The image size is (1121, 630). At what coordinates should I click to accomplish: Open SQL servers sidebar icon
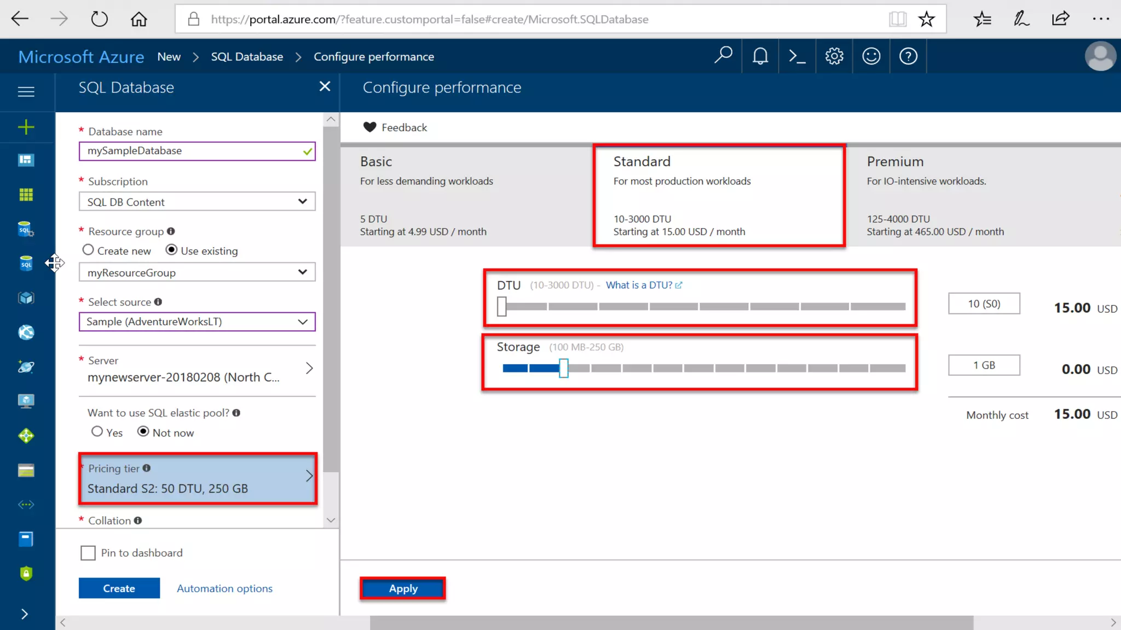click(x=26, y=229)
